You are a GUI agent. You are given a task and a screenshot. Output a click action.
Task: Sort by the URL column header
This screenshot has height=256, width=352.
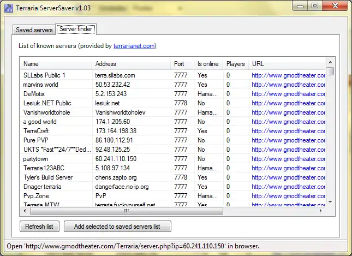pos(287,64)
